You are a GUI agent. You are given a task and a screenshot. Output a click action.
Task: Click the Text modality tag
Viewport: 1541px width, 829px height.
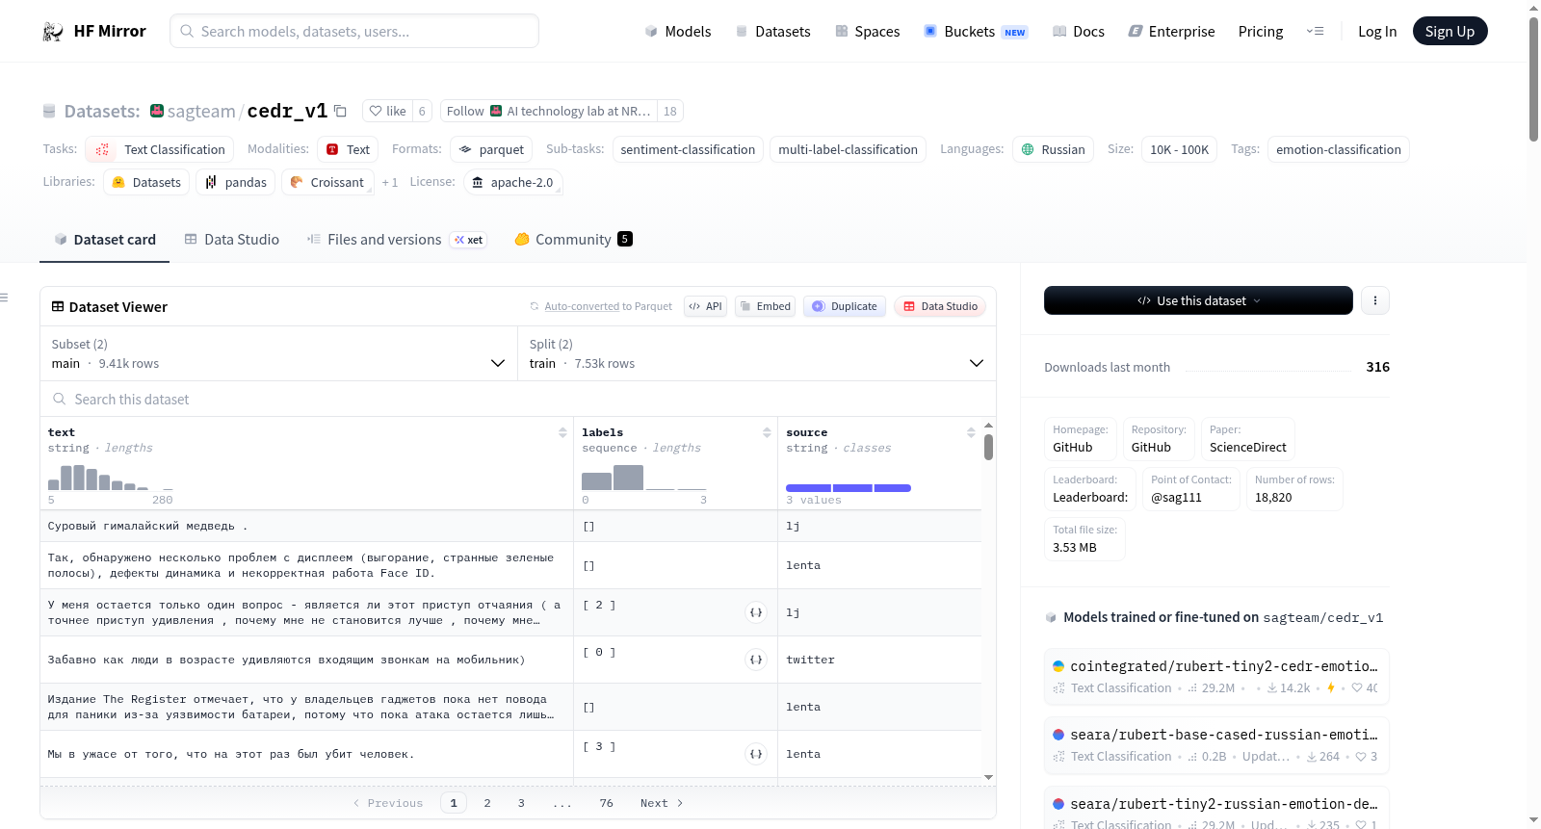coord(348,149)
